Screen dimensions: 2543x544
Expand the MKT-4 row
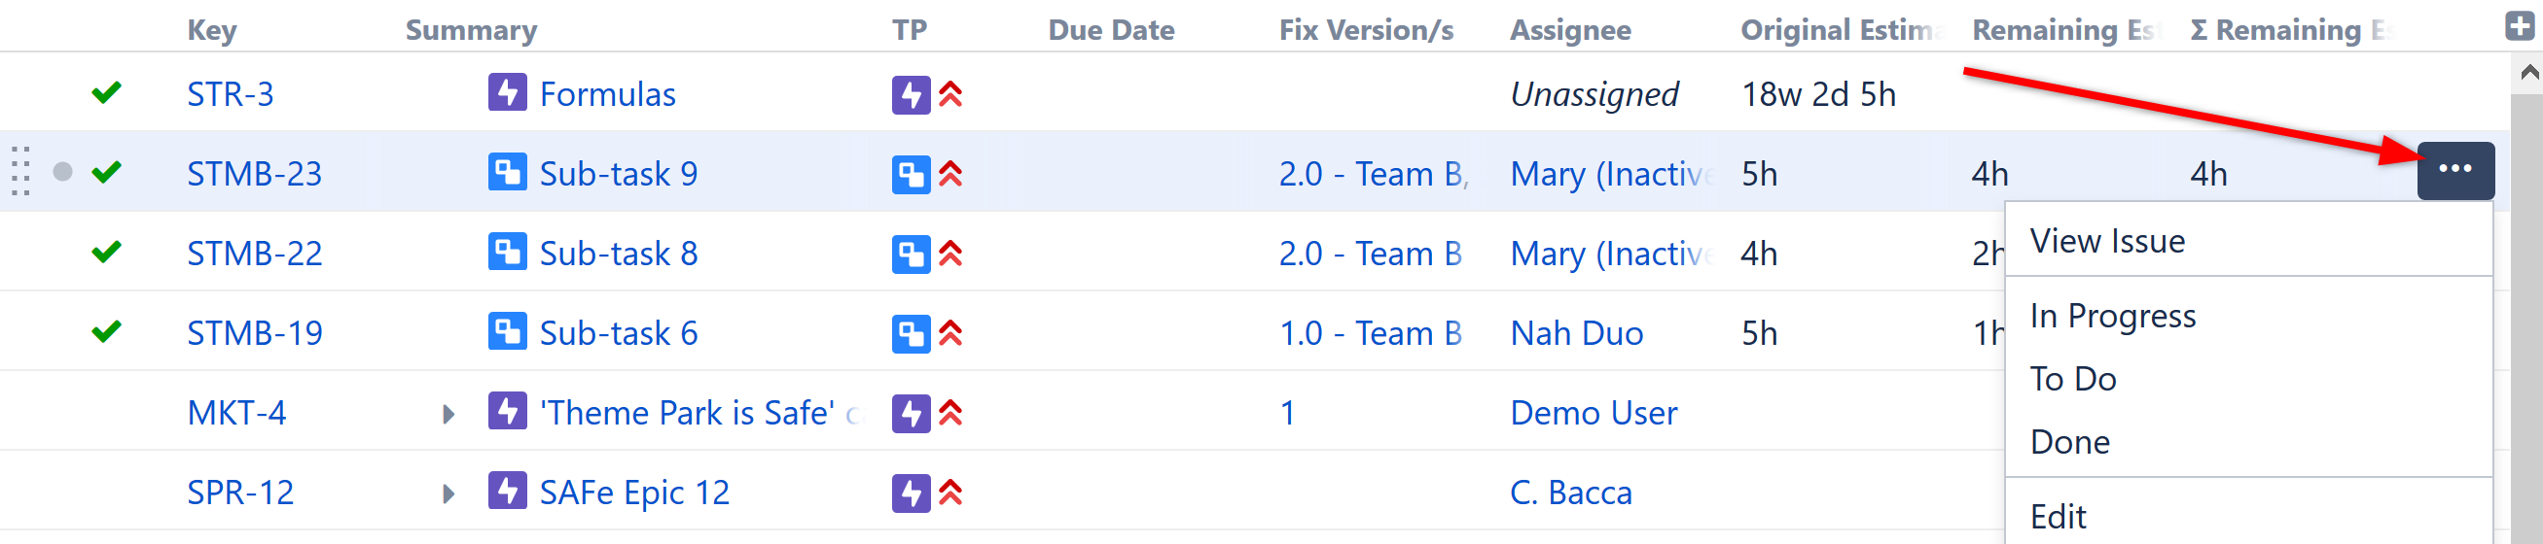(448, 414)
